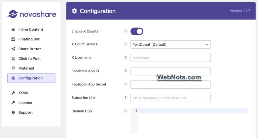
Task: Disable the Enable X Counts toggle
Action: (137, 31)
